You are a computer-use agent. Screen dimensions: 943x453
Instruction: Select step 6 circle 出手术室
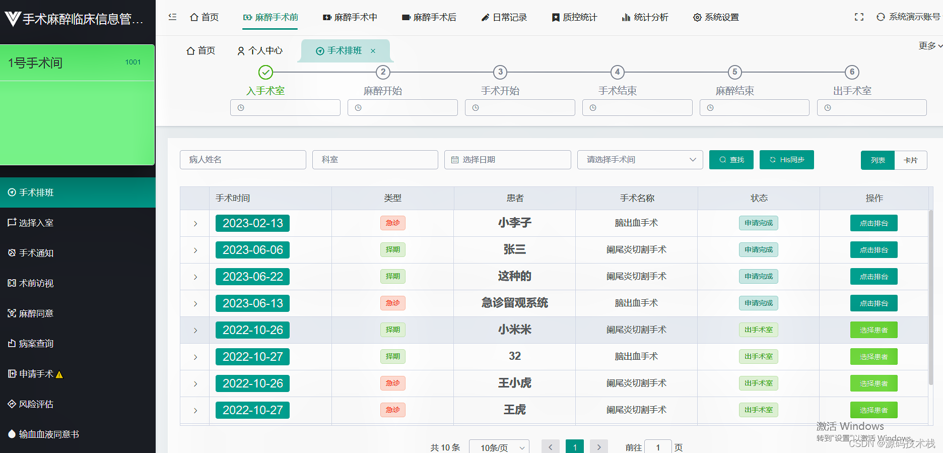(852, 72)
